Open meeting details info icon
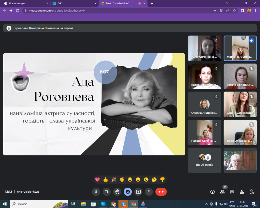Screen dimensions: 260x208 pyautogui.click(x=213, y=192)
